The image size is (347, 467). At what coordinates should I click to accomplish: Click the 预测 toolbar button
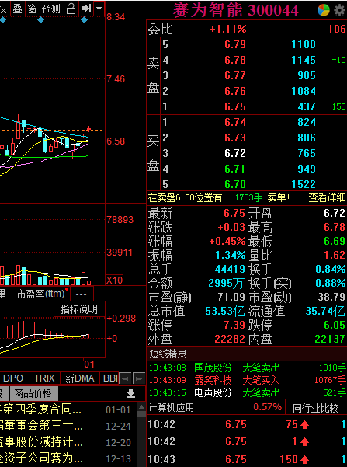point(51,9)
